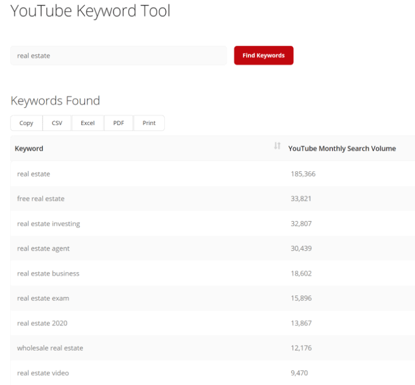The width and height of the screenshot is (415, 385).
Task: Select the 'wholesale real estate' keyword
Action: [x=50, y=348]
